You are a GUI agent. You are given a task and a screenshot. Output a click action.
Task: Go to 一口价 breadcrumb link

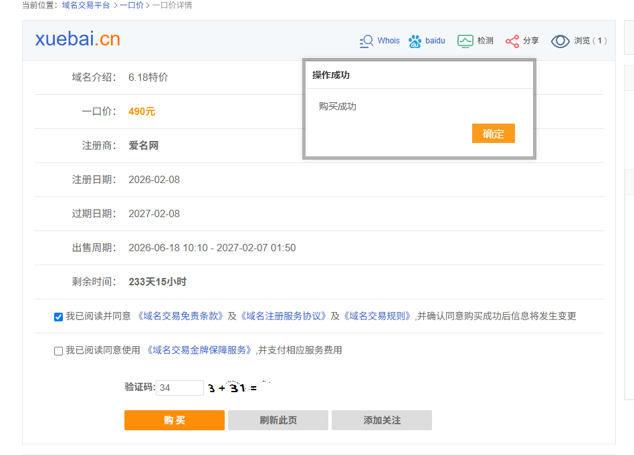coord(132,5)
